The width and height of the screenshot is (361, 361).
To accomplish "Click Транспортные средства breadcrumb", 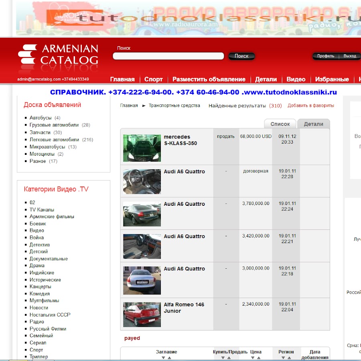I will tap(174, 105).
